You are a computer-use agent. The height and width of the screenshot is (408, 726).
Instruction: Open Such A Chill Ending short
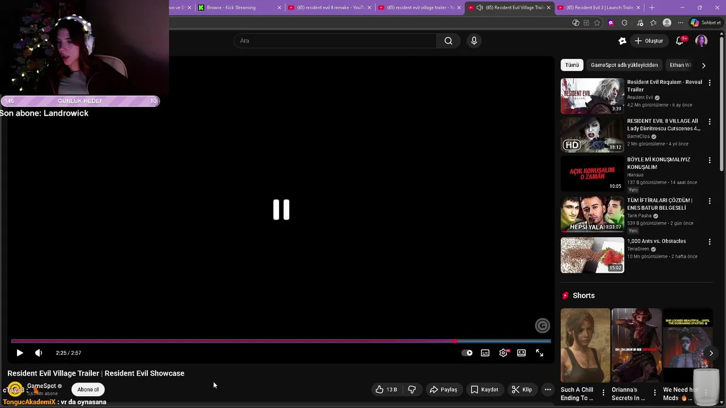click(585, 345)
